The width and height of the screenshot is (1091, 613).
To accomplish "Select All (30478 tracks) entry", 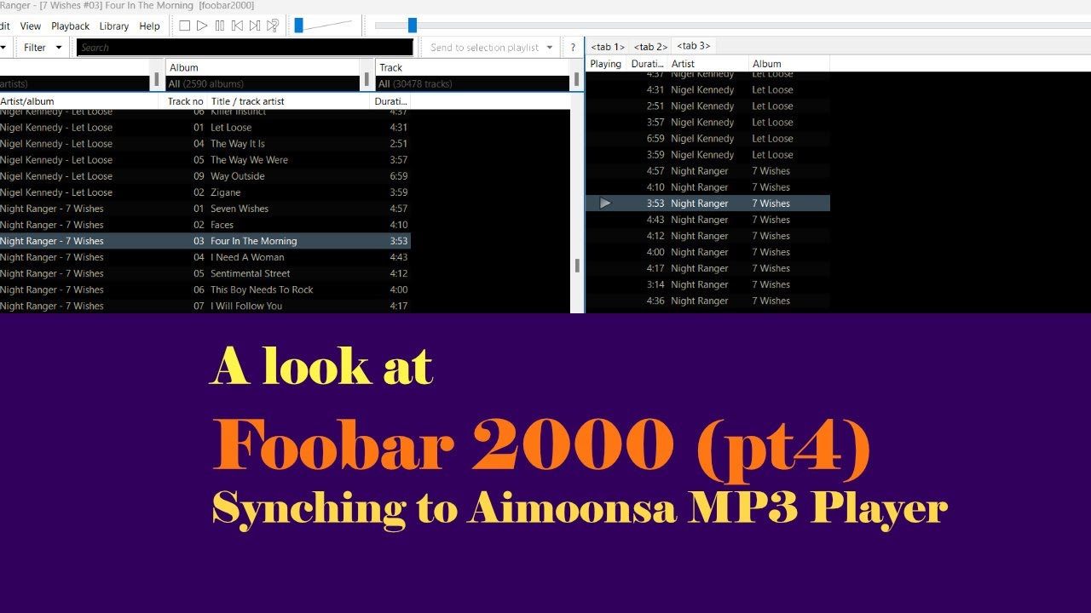I will tap(473, 83).
